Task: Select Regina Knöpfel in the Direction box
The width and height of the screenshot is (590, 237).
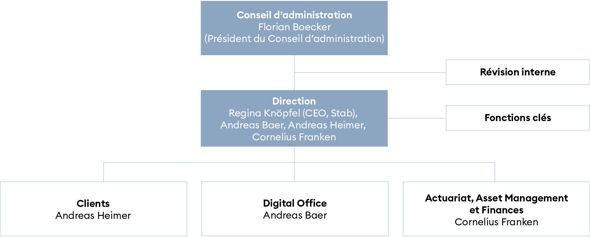Action: click(264, 113)
